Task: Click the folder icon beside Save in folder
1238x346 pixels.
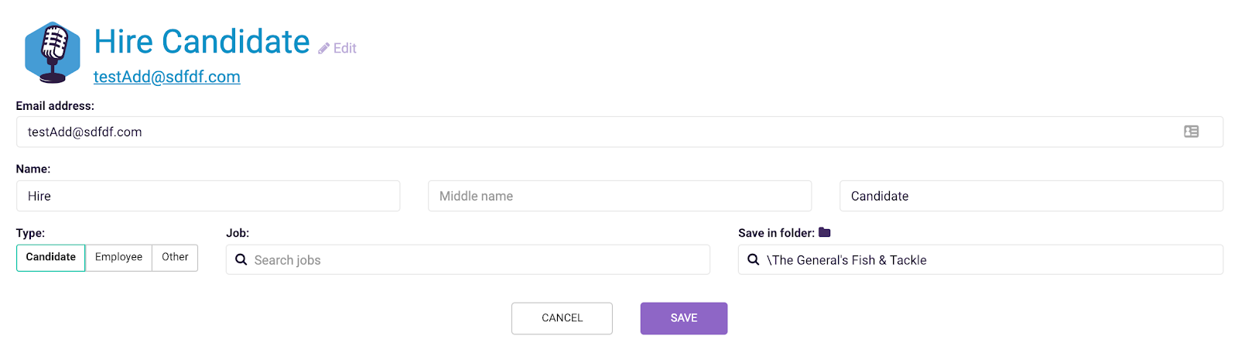Action: point(825,232)
